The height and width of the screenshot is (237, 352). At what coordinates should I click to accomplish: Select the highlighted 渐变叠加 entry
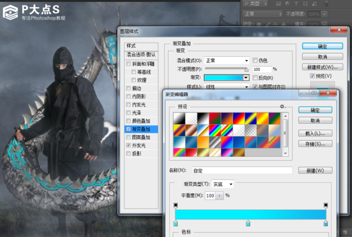tap(141, 129)
